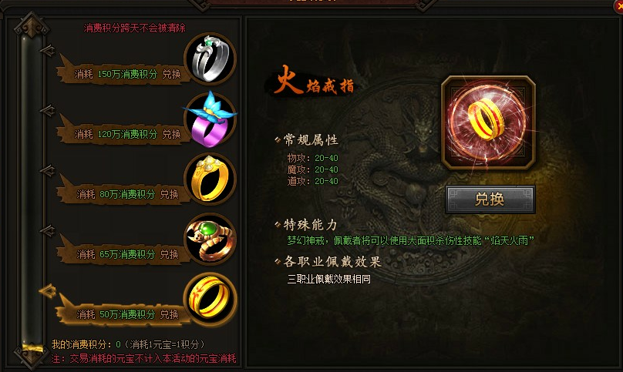Image resolution: width=623 pixels, height=372 pixels.
Task: Click the vertical scroll track on left
Action: (32, 190)
